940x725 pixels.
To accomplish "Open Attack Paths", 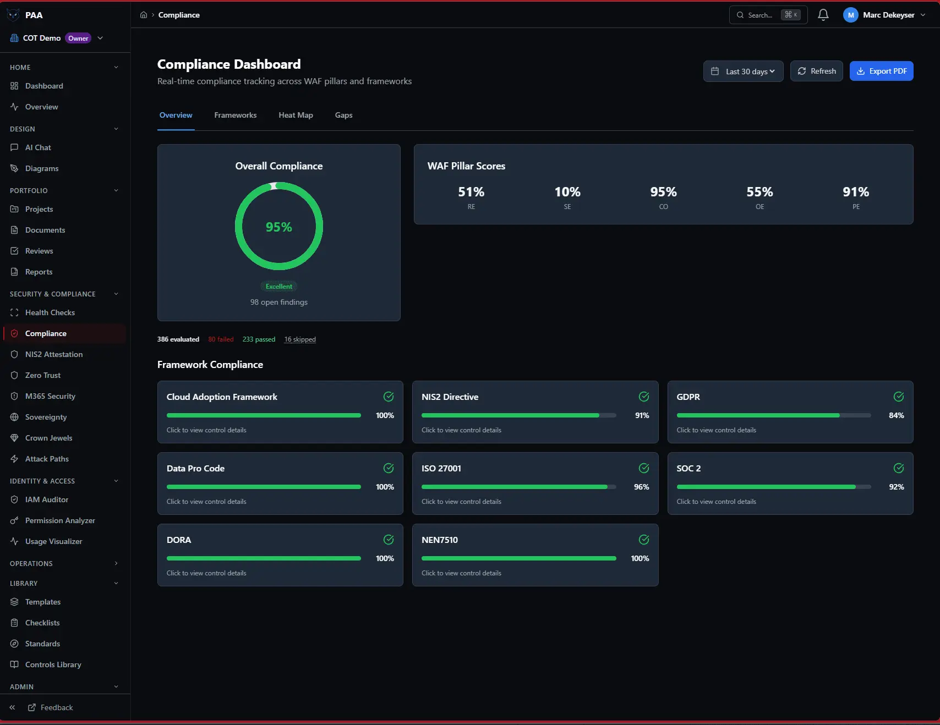I will pyautogui.click(x=64, y=459).
